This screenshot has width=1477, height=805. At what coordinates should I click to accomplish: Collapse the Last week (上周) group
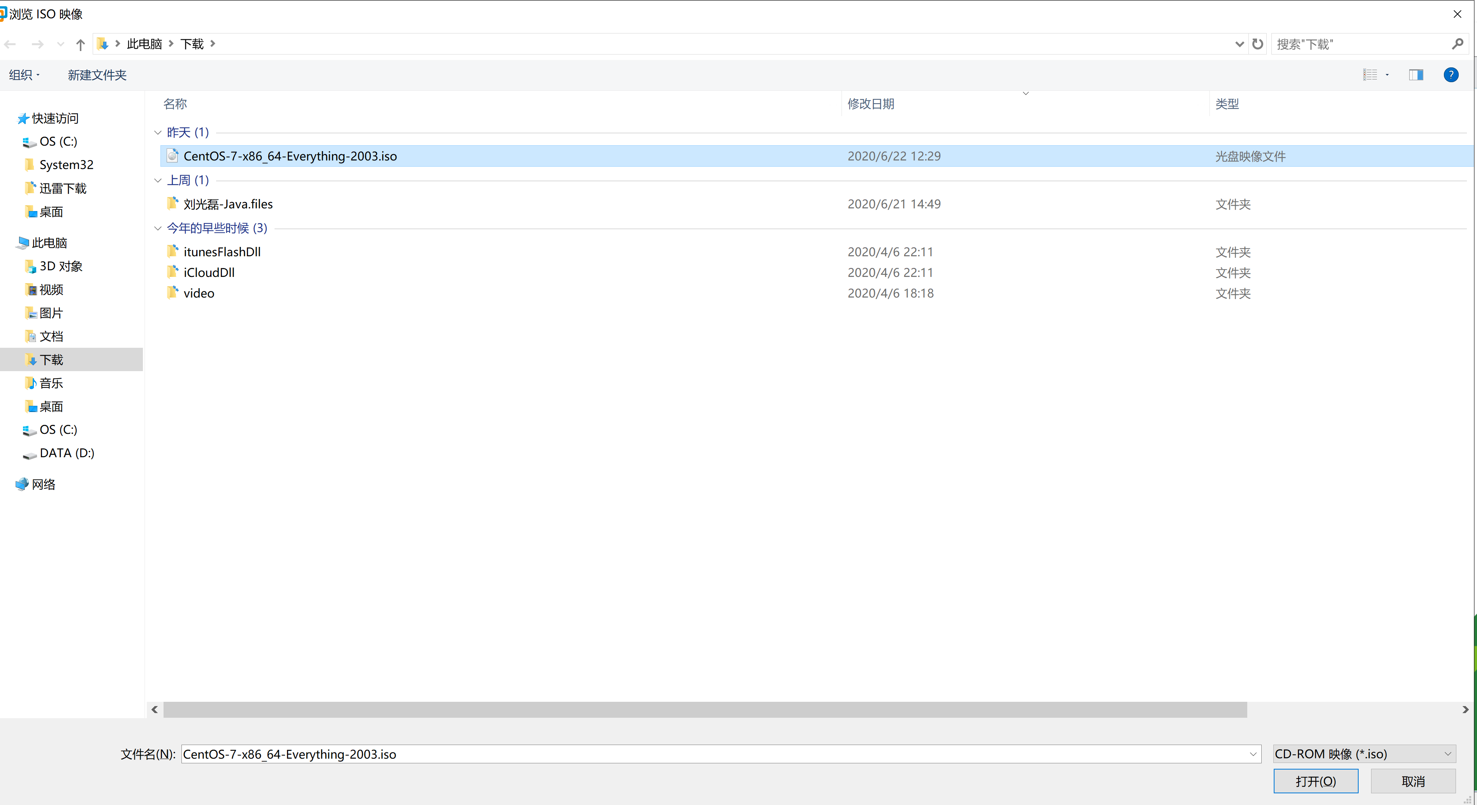[x=158, y=180]
